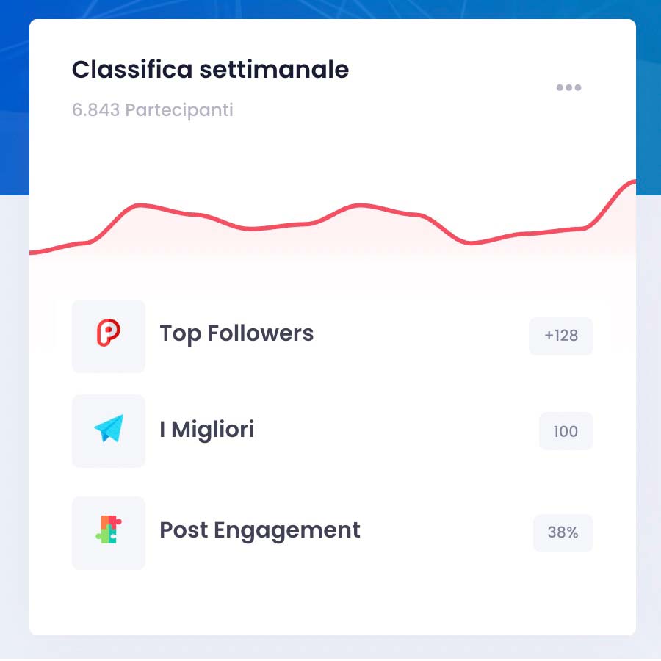Open the three-dots options menu

coord(568,88)
